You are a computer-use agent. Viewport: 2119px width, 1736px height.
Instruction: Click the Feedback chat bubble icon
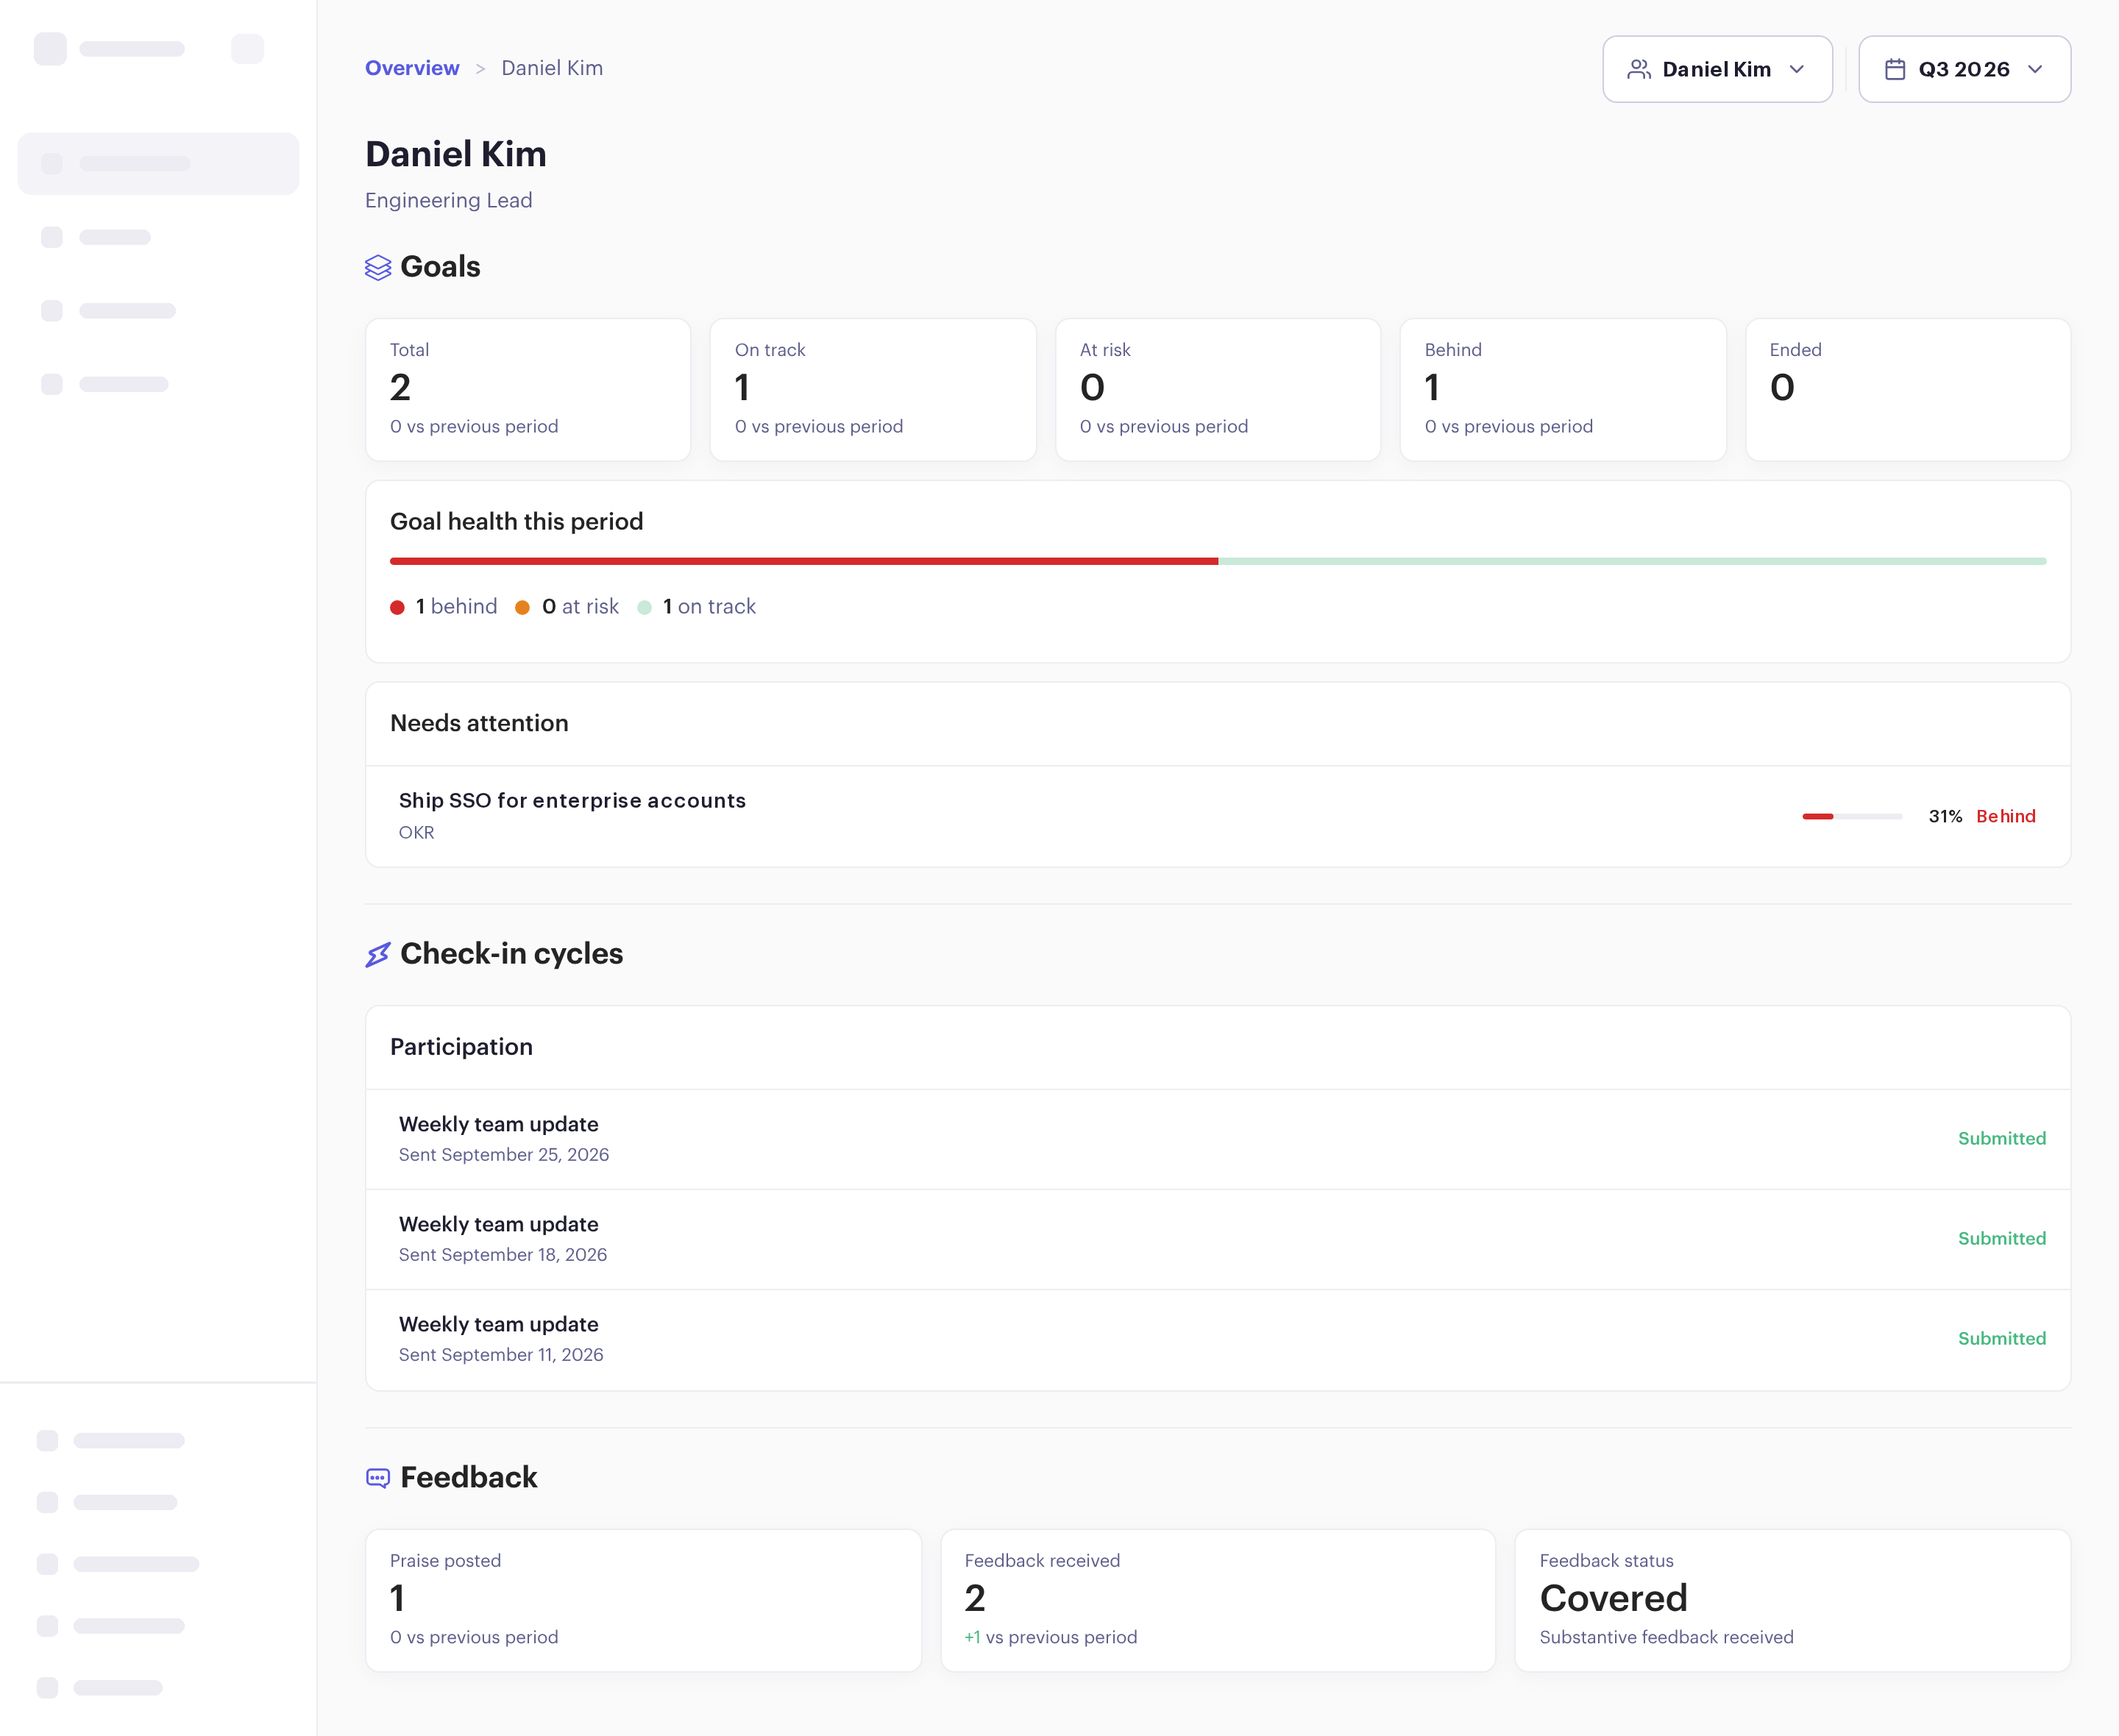point(378,1478)
